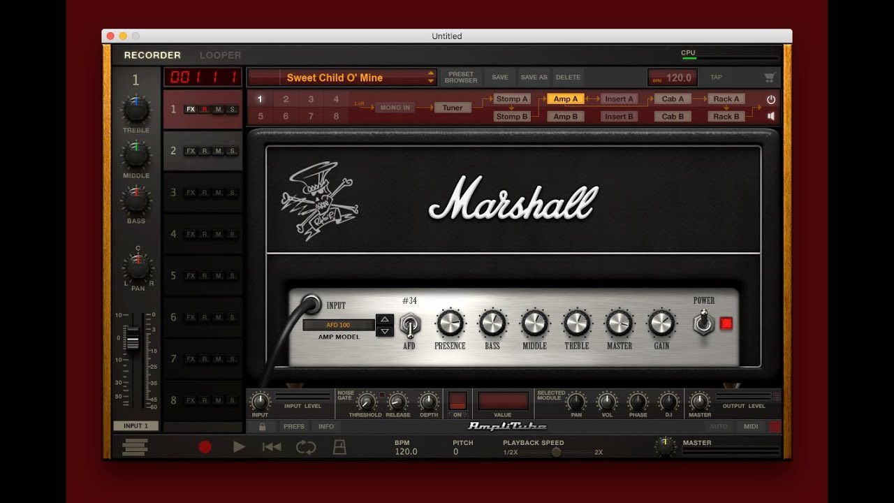Click the DELETE preset button
Screen dimensions: 894x503
(569, 78)
